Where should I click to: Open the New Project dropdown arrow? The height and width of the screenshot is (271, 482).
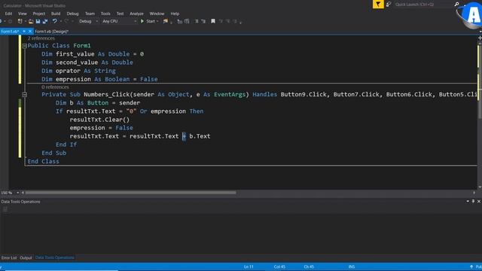[25, 21]
